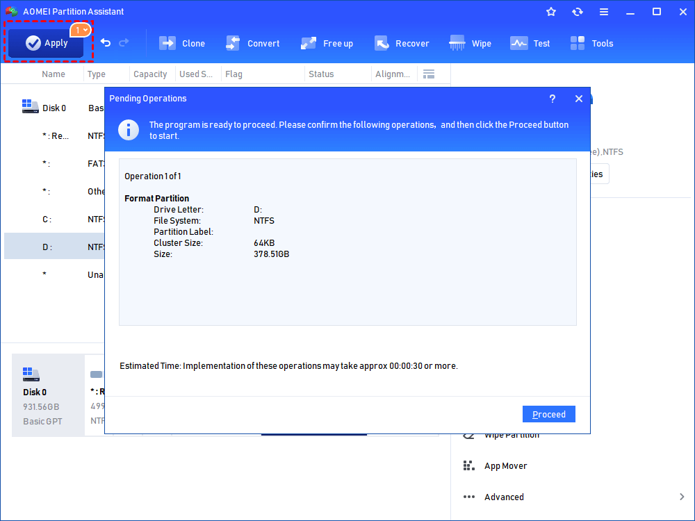Viewport: 695px width, 521px height.
Task: Click the Capacity column header
Action: [150, 74]
